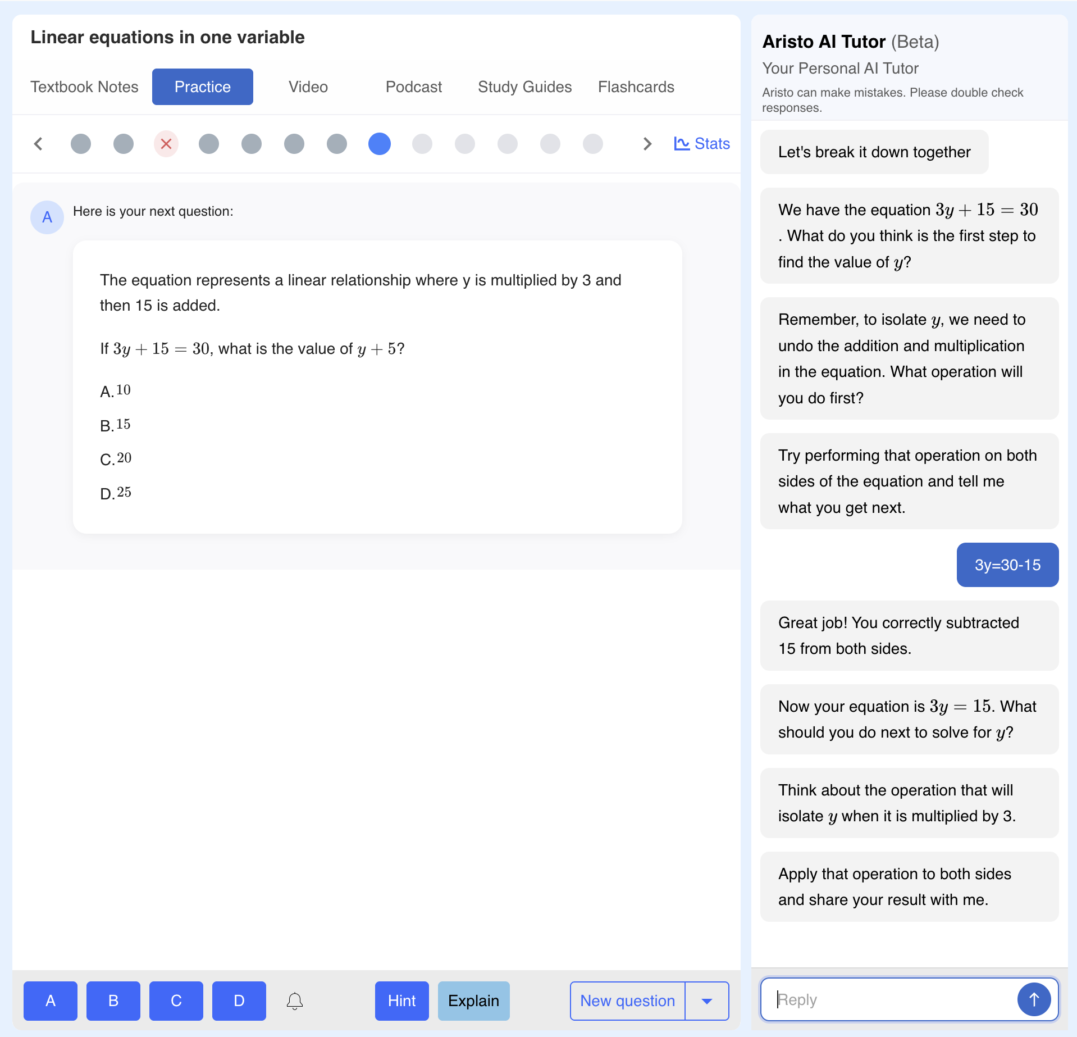Choose answer B
This screenshot has width=1077, height=1037.
[x=113, y=1000]
